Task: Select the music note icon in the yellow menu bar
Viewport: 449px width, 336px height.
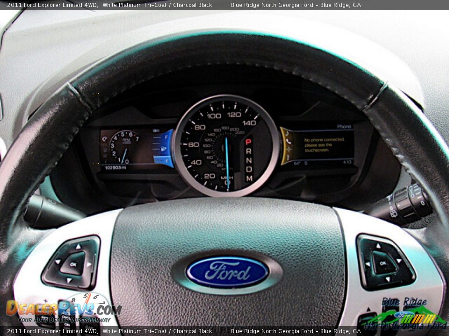Action: click(x=287, y=133)
